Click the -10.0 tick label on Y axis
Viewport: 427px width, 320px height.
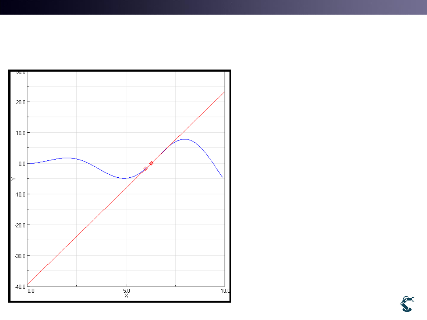click(20, 194)
